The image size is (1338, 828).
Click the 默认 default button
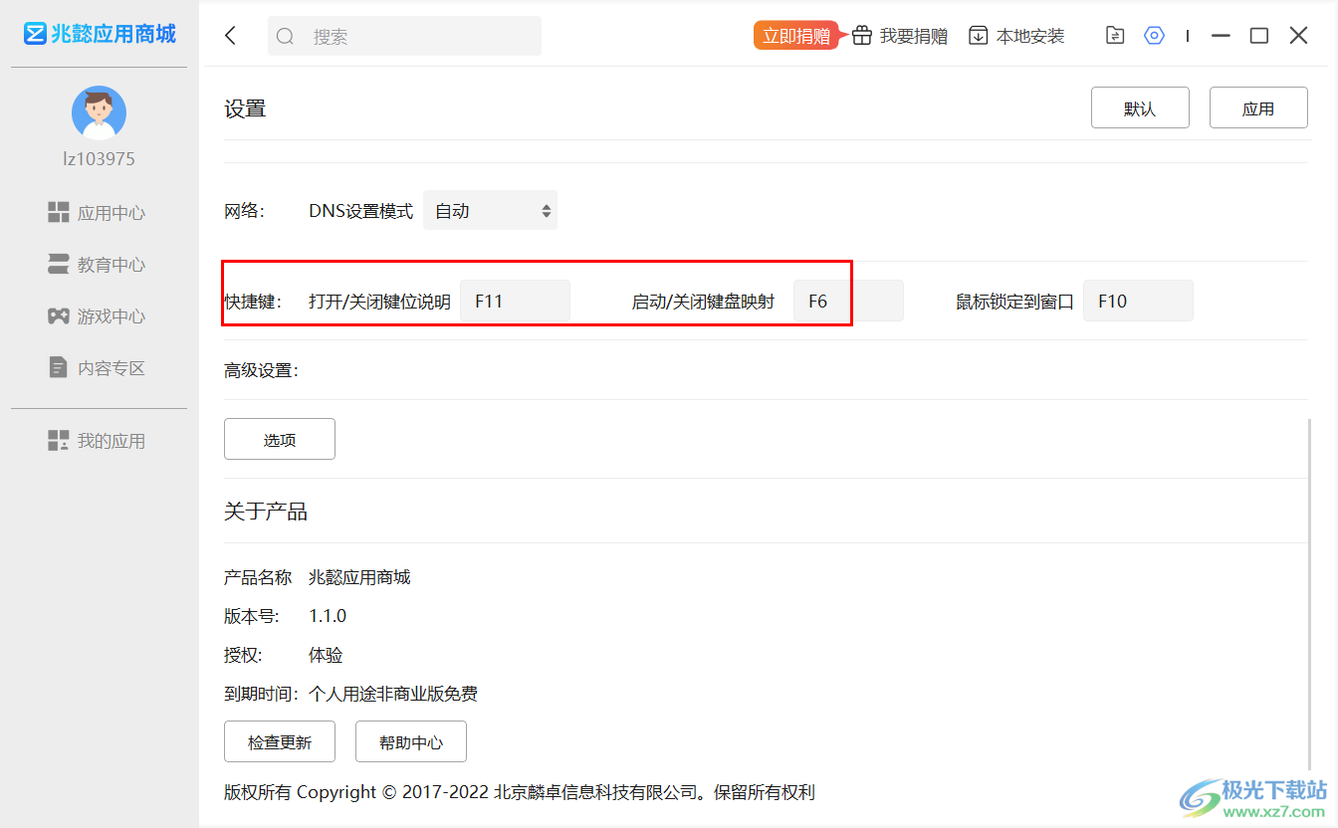coord(1140,107)
